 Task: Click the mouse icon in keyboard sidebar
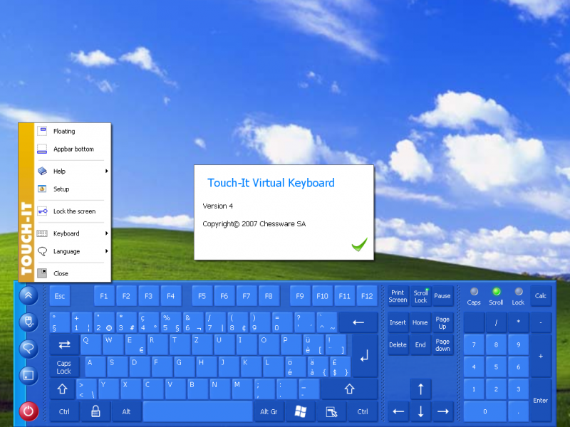pyautogui.click(x=28, y=322)
